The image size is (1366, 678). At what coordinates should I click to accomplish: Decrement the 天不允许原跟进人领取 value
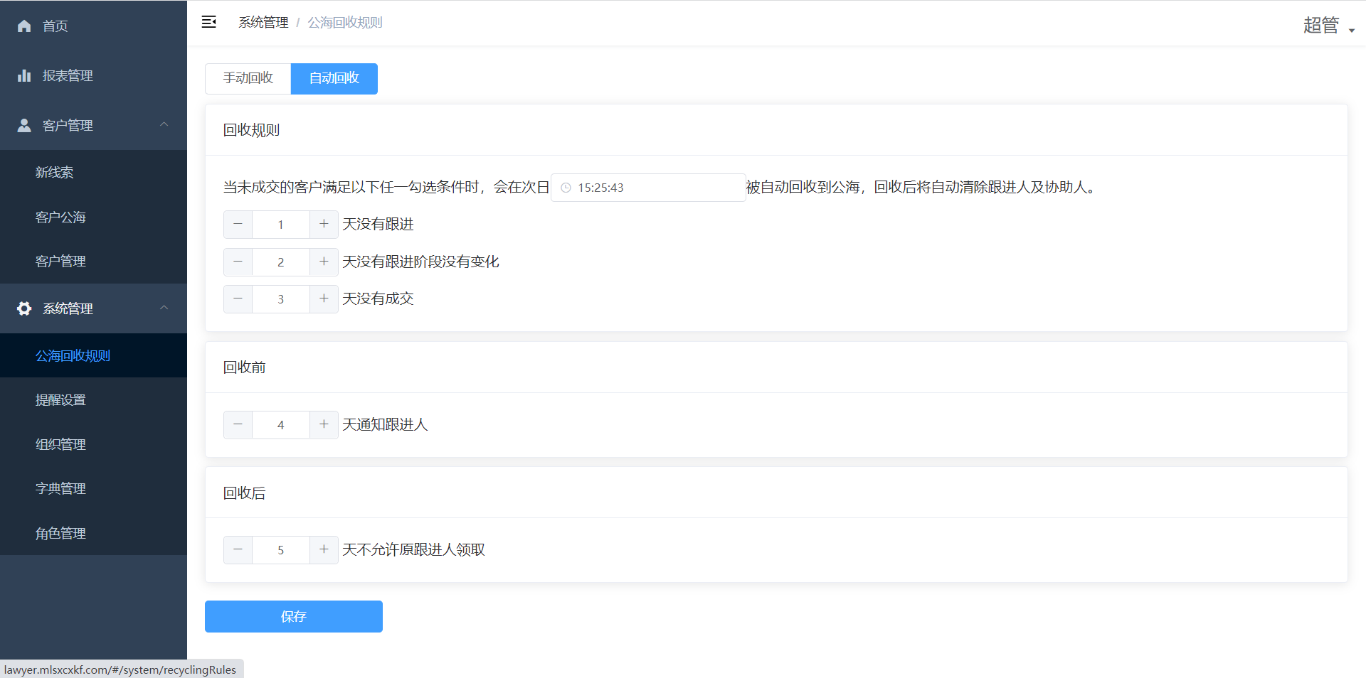point(238,549)
